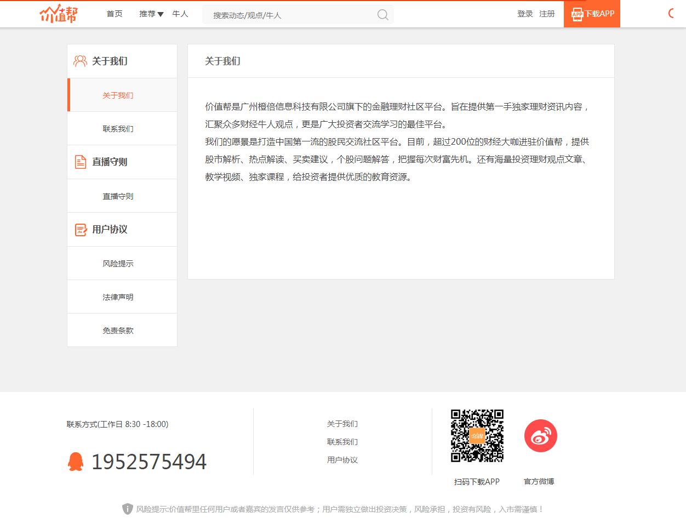Click the 联系方式(工作日 8:30 -18:00) text
The image size is (686, 518).
(118, 424)
